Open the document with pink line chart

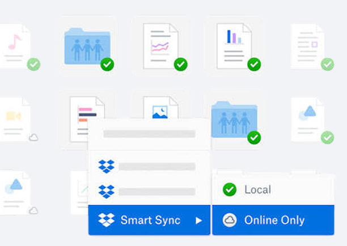(x=160, y=46)
